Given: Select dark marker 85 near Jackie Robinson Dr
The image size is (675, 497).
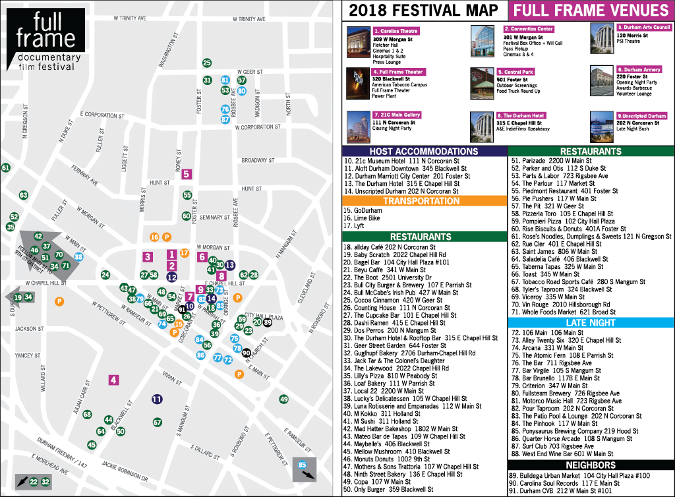Looking at the screenshot, I should [x=303, y=464].
